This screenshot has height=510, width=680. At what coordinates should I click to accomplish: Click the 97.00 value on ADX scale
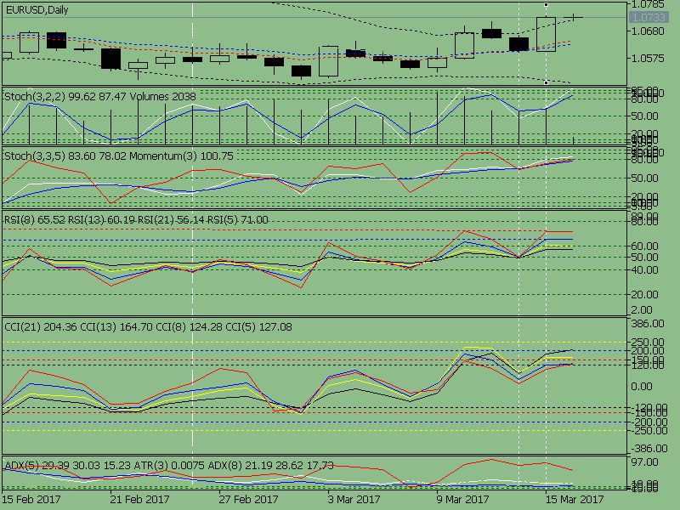coord(644,462)
